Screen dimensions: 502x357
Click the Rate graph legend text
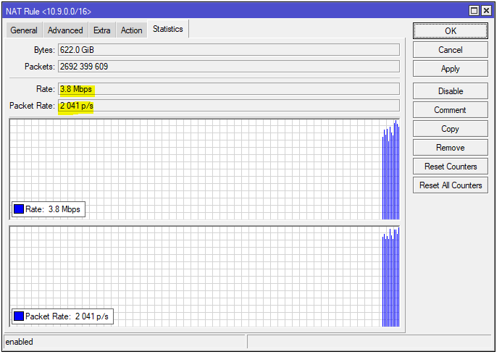pyautogui.click(x=53, y=209)
